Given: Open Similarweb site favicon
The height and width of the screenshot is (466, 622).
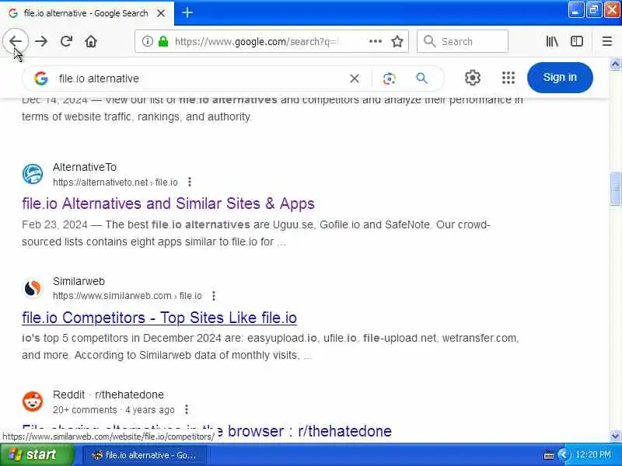Looking at the screenshot, I should tap(33, 288).
